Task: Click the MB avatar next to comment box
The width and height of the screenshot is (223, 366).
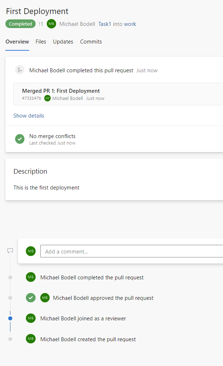Action: 31,251
